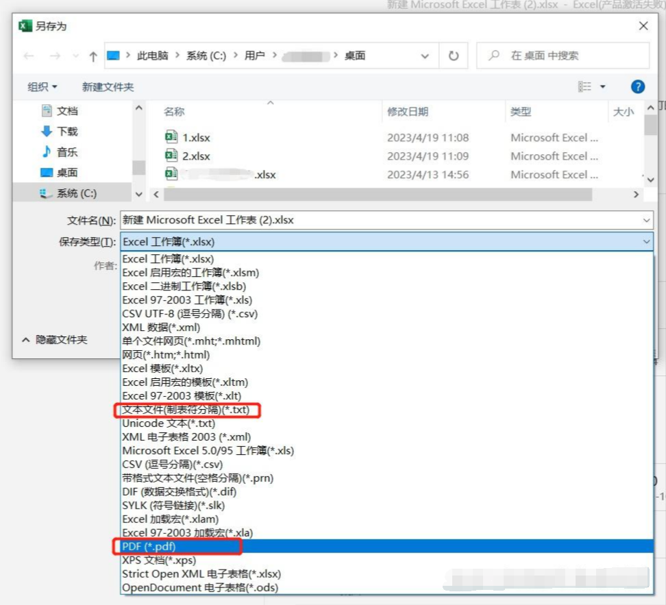This screenshot has height=605, width=666.
Task: Select PDF (*.pdf) as save type
Action: pos(151,546)
